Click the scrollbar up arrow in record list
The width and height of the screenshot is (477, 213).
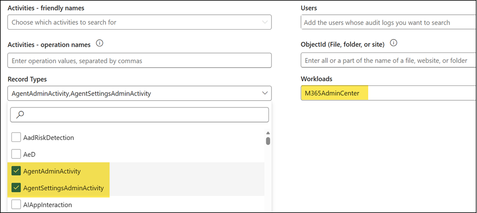(268, 133)
